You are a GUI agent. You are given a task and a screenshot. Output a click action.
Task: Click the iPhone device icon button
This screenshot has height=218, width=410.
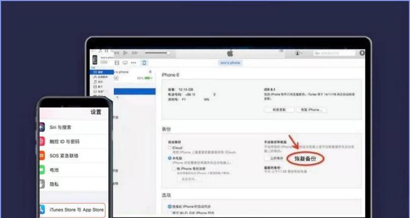(x=144, y=63)
